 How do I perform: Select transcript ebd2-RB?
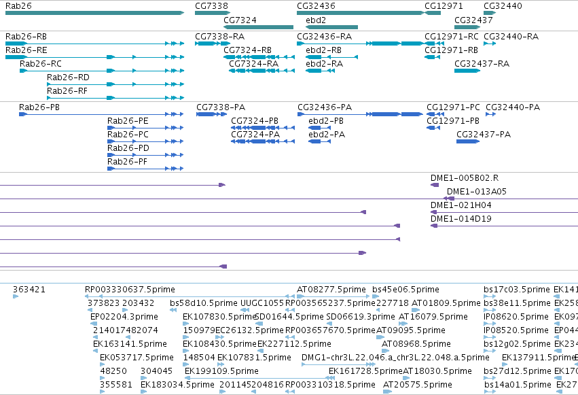point(331,57)
